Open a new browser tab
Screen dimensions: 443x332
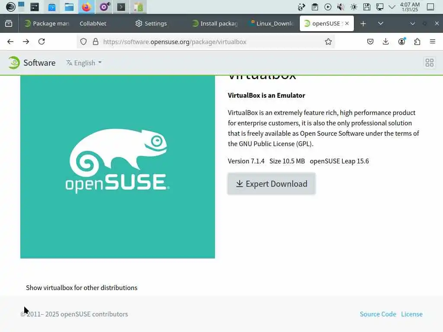(363, 23)
